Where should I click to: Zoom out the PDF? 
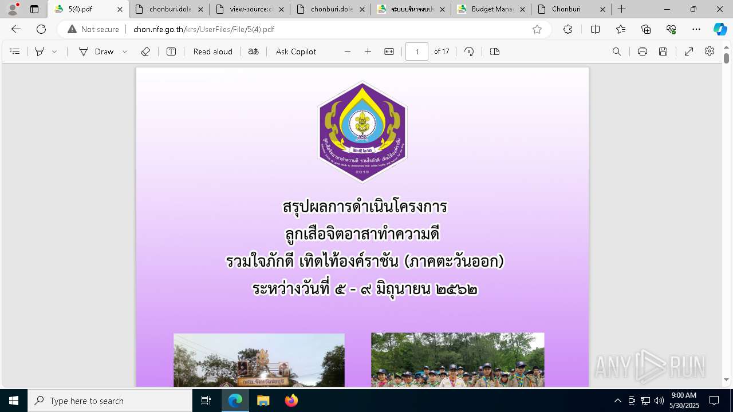point(348,51)
